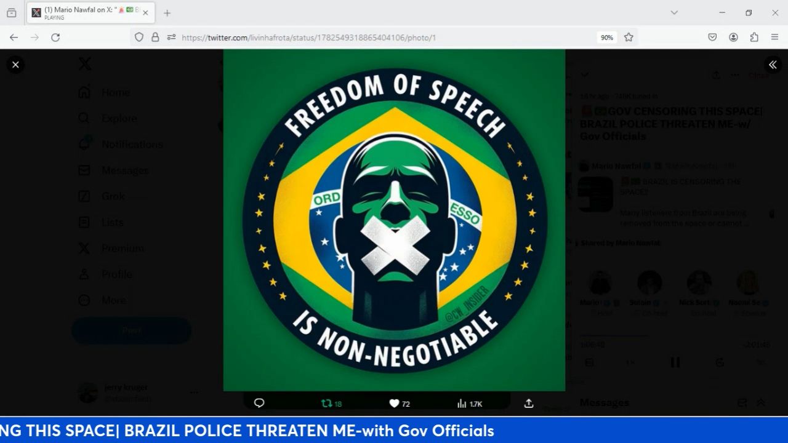788x443 pixels.
Task: View post analytics showing 1.7K views
Action: point(462,404)
